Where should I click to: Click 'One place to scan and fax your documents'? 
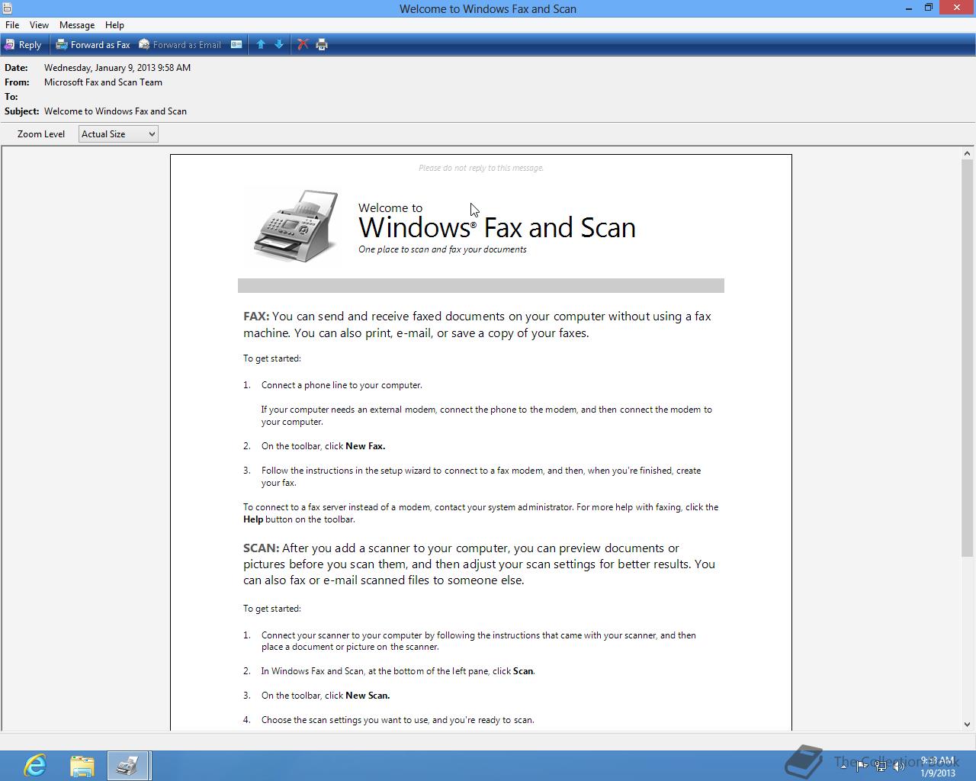pyautogui.click(x=442, y=249)
